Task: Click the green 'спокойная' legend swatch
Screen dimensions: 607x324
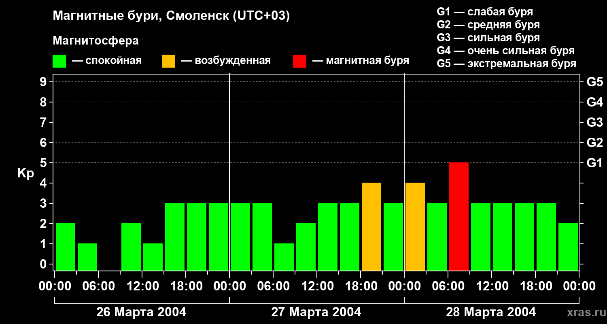Action: (59, 61)
